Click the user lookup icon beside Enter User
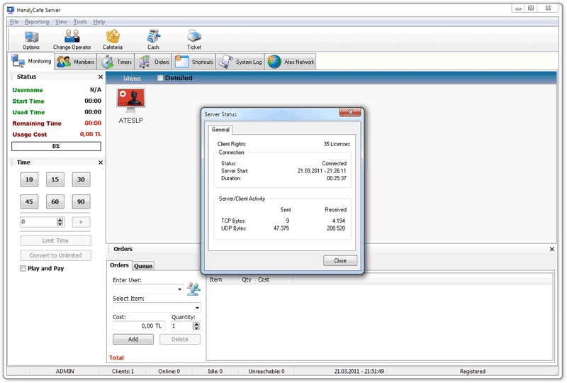 click(x=193, y=289)
